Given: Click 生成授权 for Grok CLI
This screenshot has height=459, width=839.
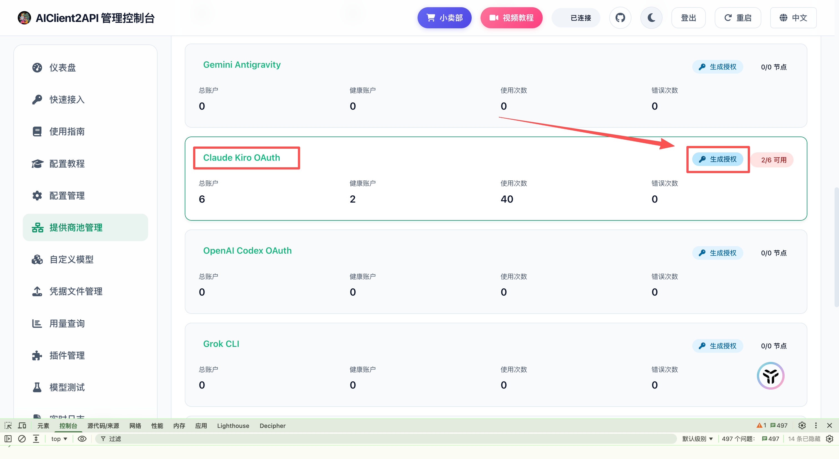Looking at the screenshot, I should pos(717,345).
